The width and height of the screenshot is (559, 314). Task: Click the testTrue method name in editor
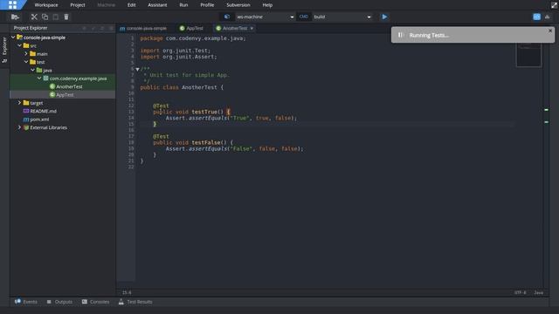point(204,112)
